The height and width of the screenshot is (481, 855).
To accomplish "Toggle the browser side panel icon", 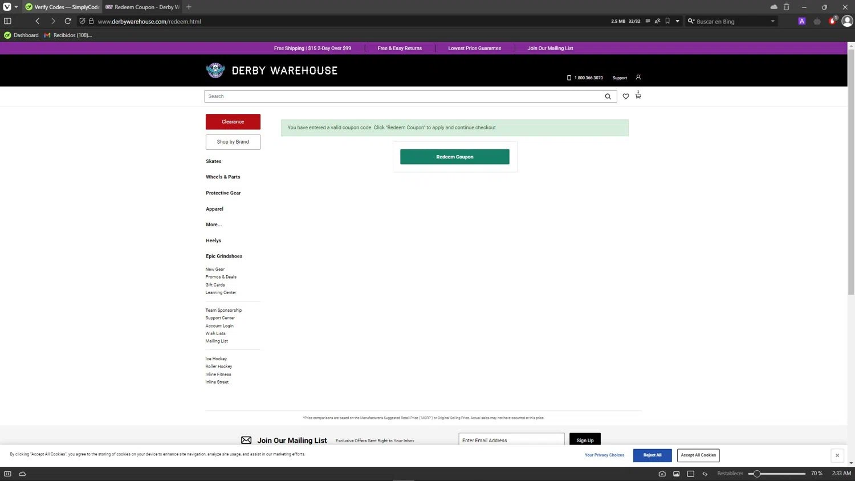I will (x=7, y=21).
